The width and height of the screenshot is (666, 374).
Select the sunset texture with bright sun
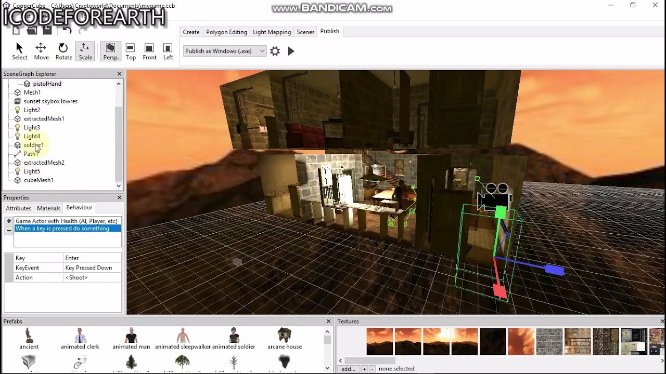pos(437,342)
